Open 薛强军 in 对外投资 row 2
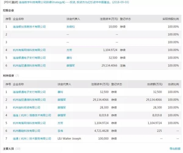 (62, 100)
